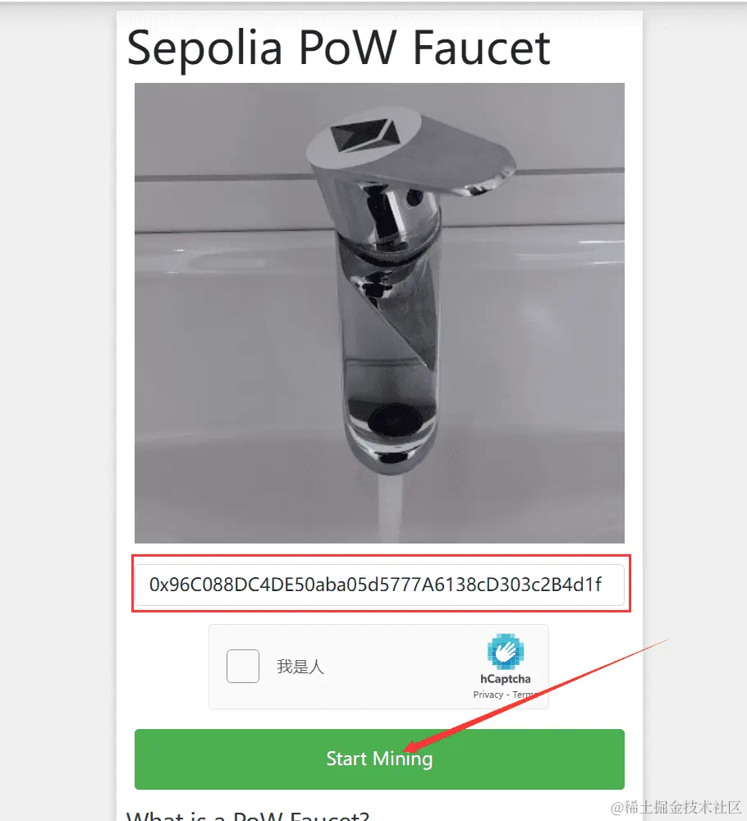Check the 我是人 hCaptcha checkbox
747x821 pixels.
[242, 666]
